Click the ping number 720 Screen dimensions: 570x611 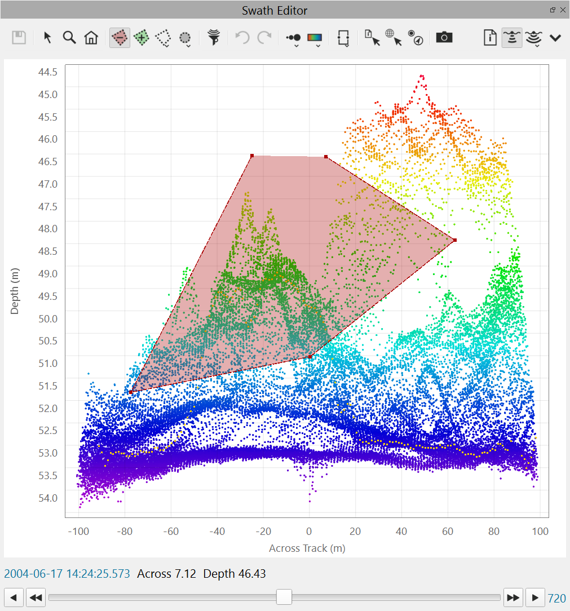[x=557, y=597]
